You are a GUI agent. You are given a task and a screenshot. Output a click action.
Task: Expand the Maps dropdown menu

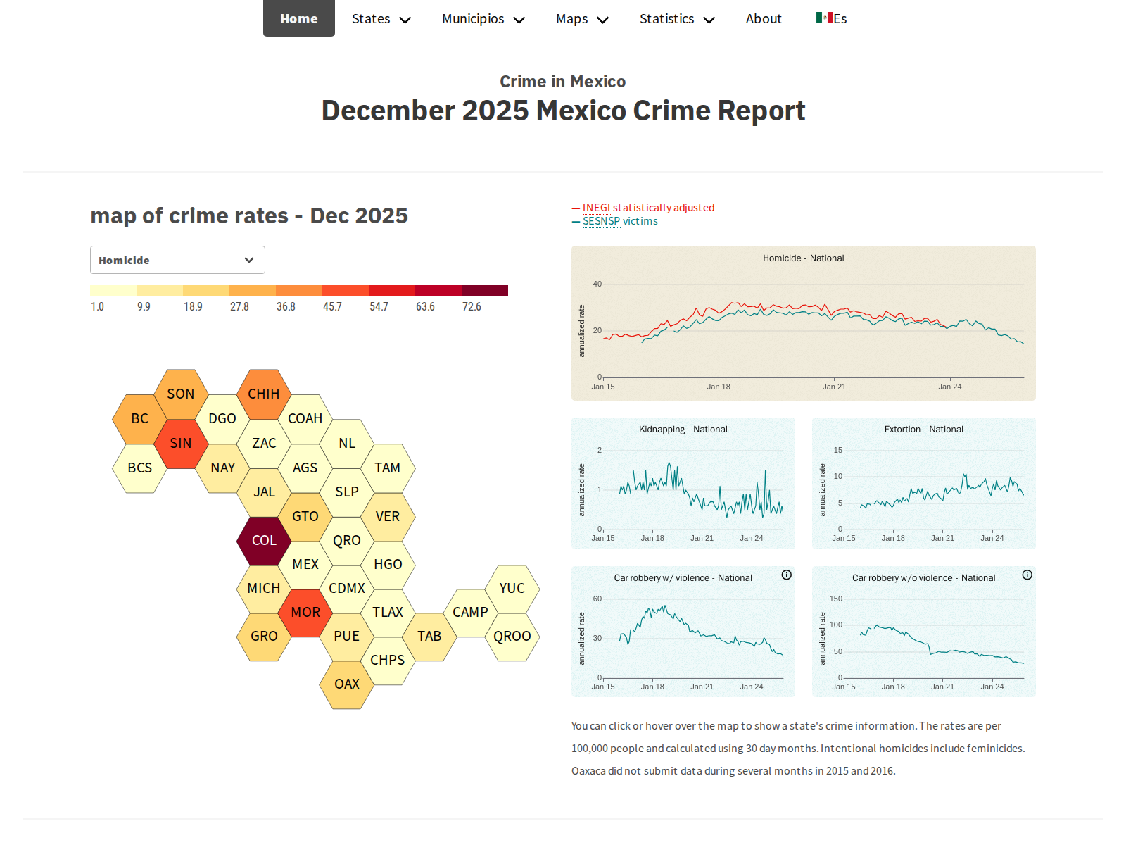point(582,19)
